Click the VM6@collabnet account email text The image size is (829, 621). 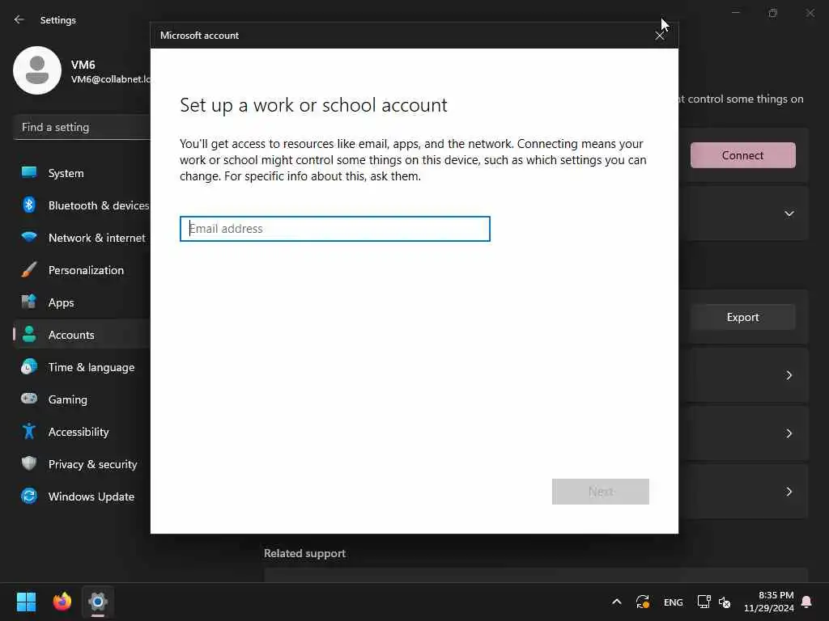110,79
